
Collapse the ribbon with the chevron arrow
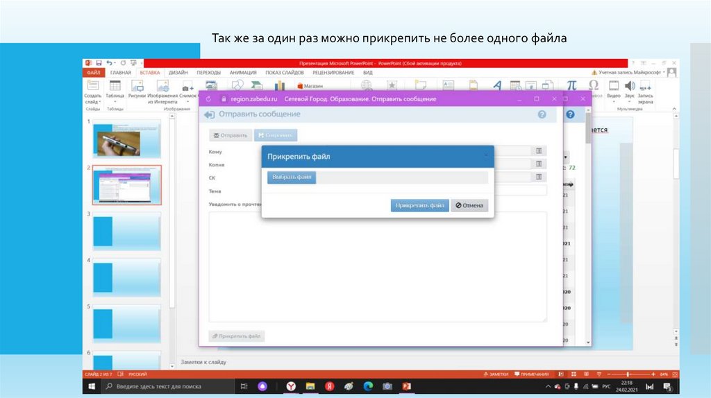[x=674, y=109]
